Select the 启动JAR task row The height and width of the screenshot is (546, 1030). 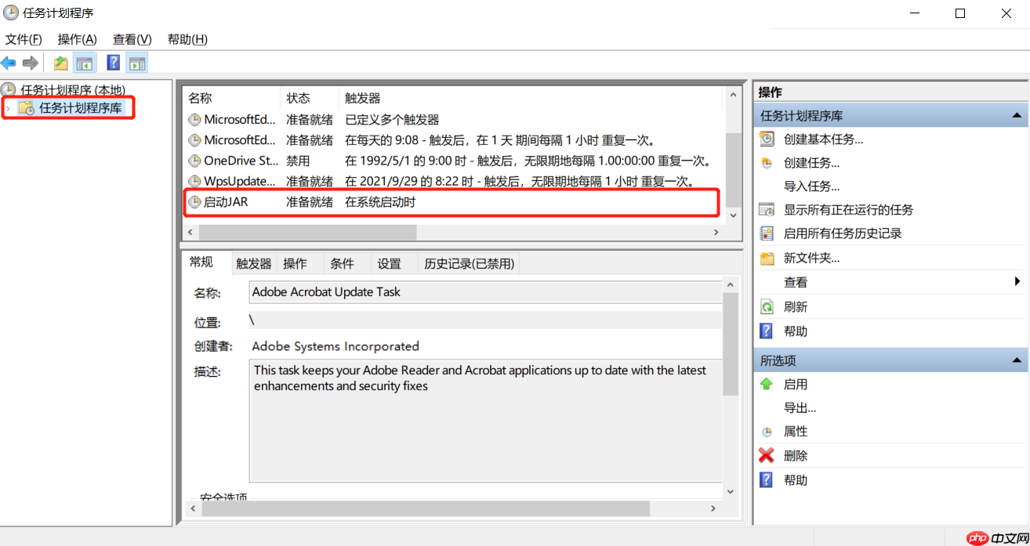coord(453,202)
